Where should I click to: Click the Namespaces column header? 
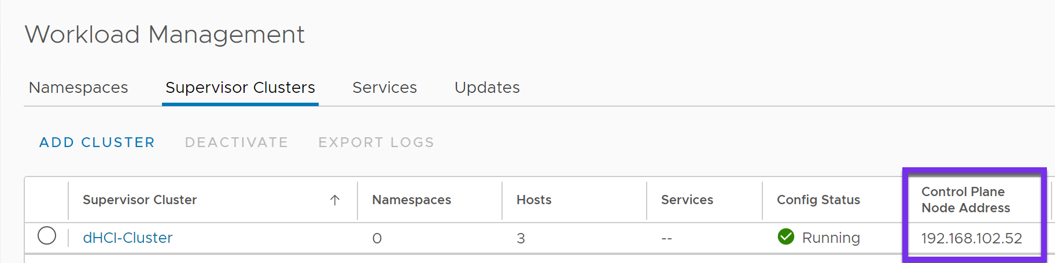pos(412,200)
